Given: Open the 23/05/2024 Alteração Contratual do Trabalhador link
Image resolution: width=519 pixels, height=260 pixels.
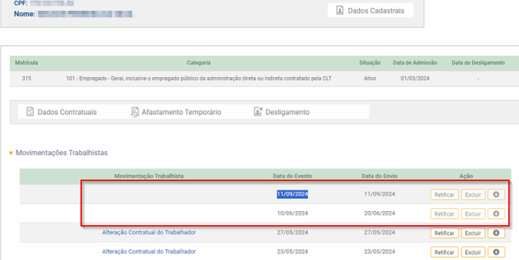Looking at the screenshot, I should click(x=149, y=251).
